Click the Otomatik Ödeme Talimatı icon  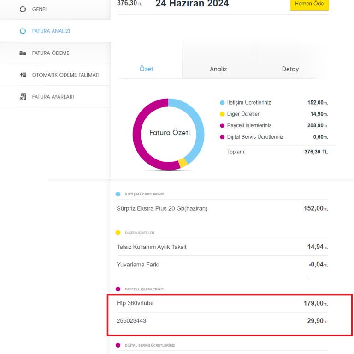pyautogui.click(x=23, y=75)
